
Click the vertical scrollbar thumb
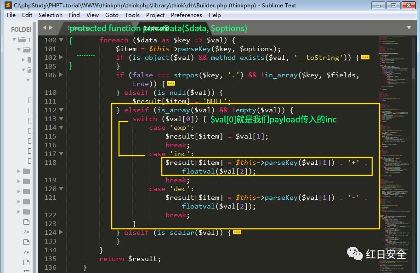pyautogui.click(x=413, y=73)
